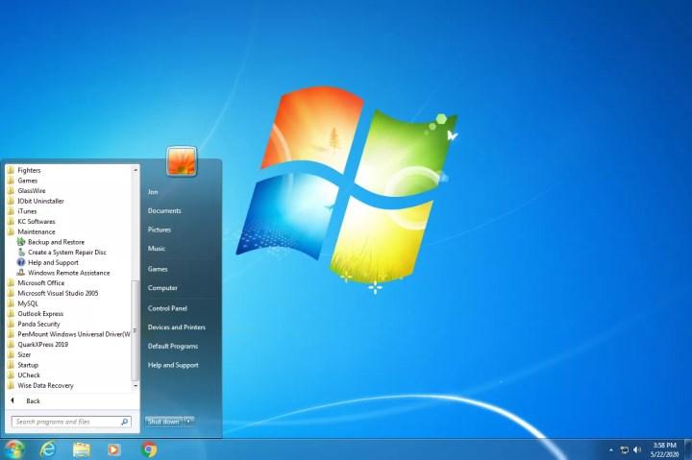Click the Search programs and files box

[x=65, y=422]
